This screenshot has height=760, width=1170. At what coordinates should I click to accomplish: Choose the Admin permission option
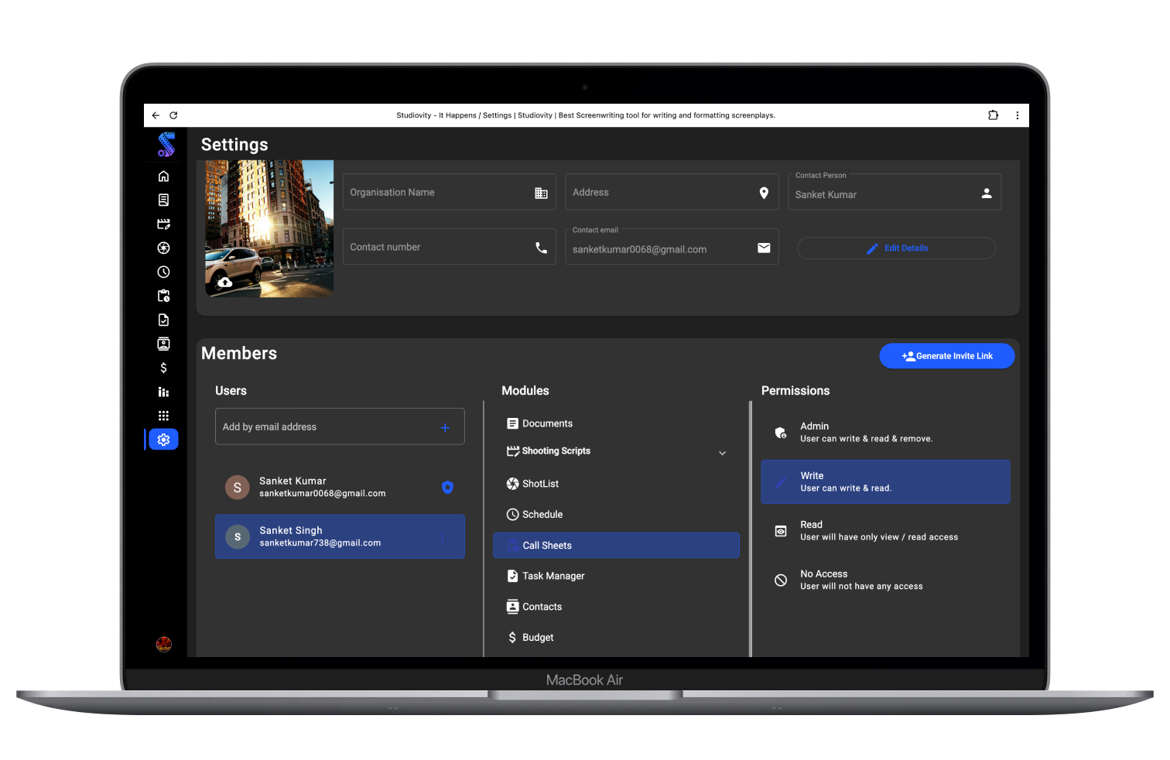click(x=885, y=433)
